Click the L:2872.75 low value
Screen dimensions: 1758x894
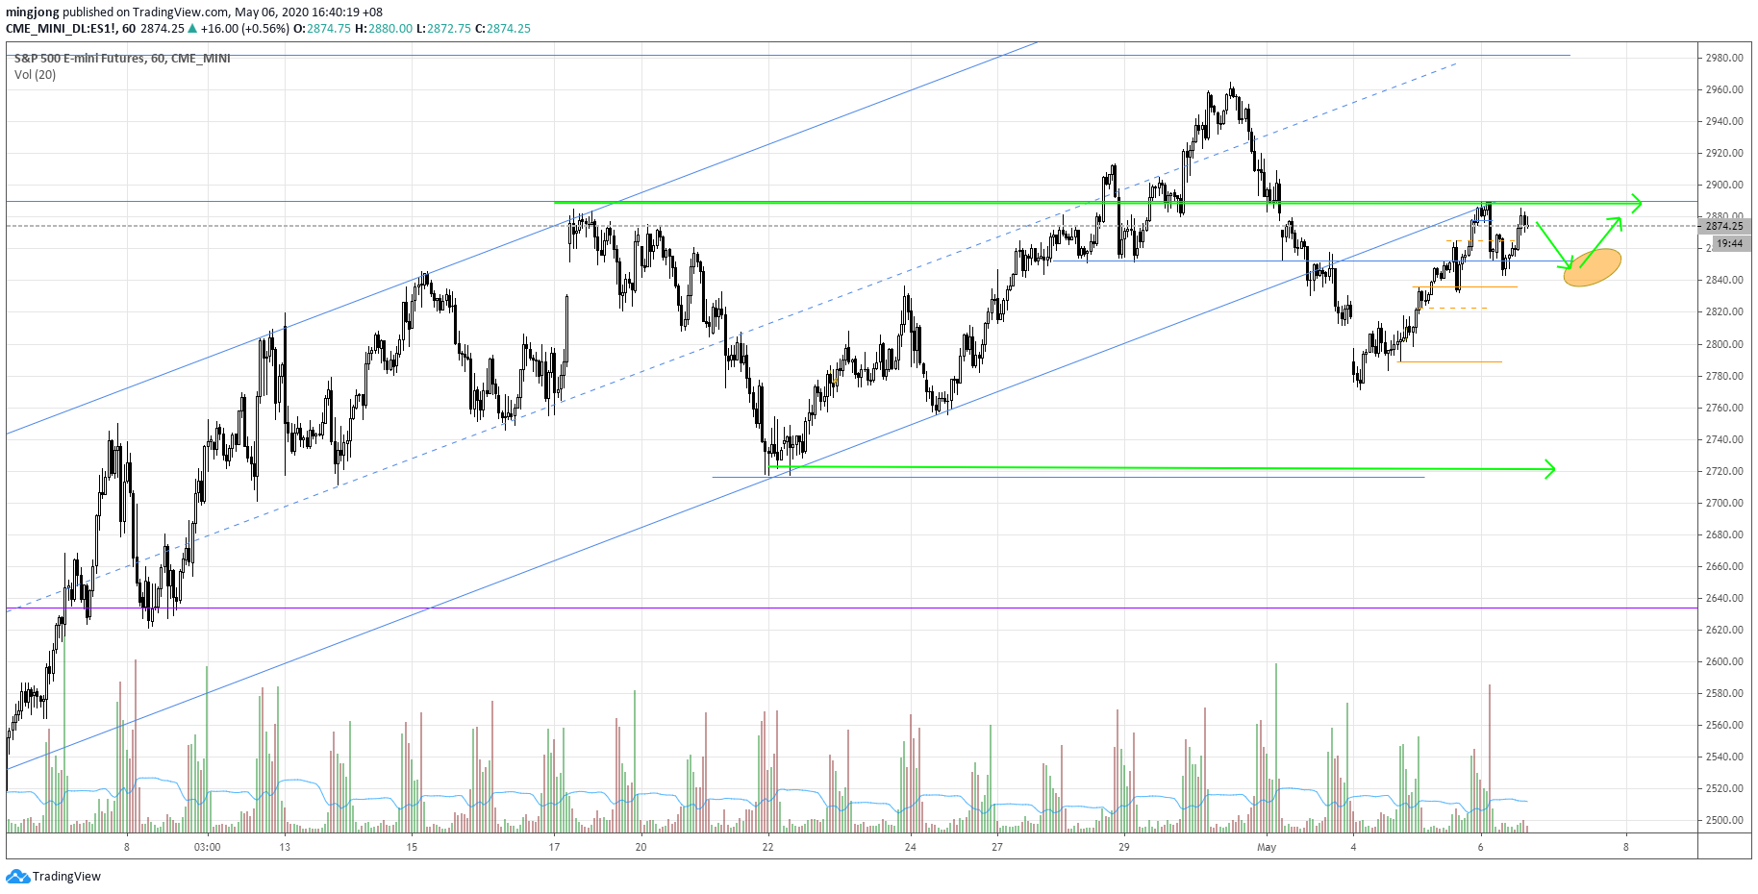[x=443, y=29]
